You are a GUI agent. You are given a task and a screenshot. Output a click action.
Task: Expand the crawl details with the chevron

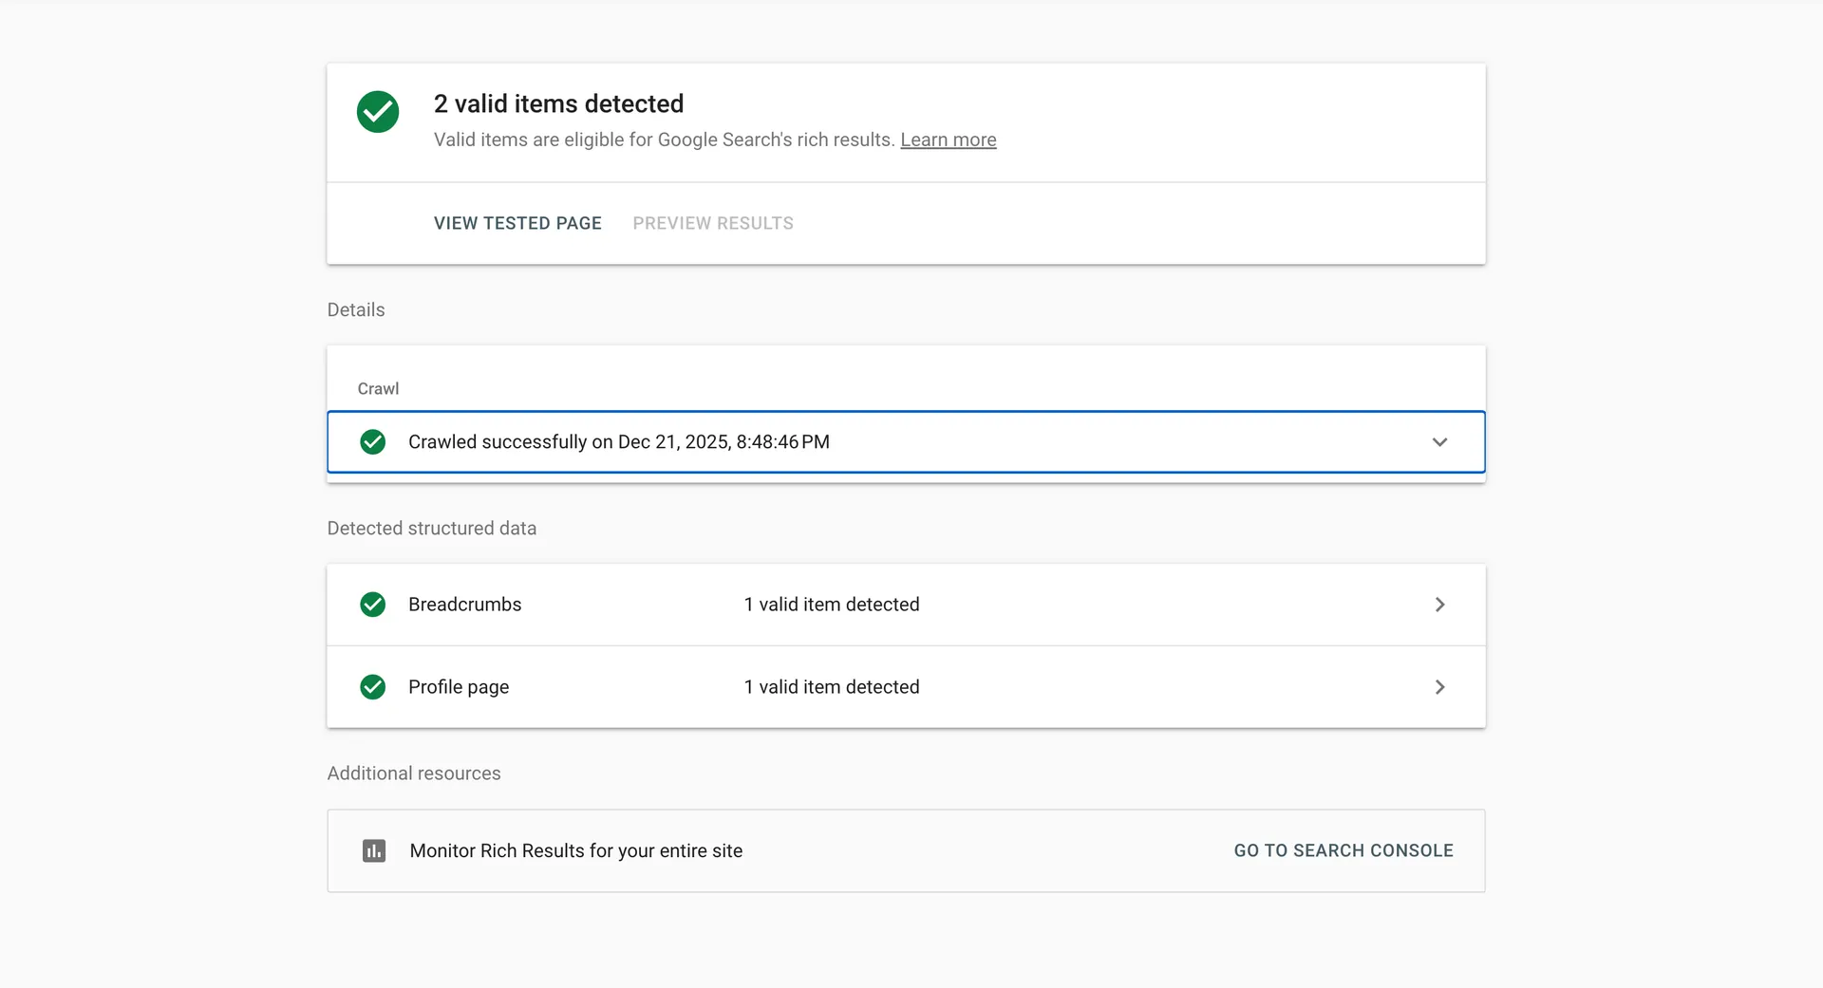[1439, 441]
